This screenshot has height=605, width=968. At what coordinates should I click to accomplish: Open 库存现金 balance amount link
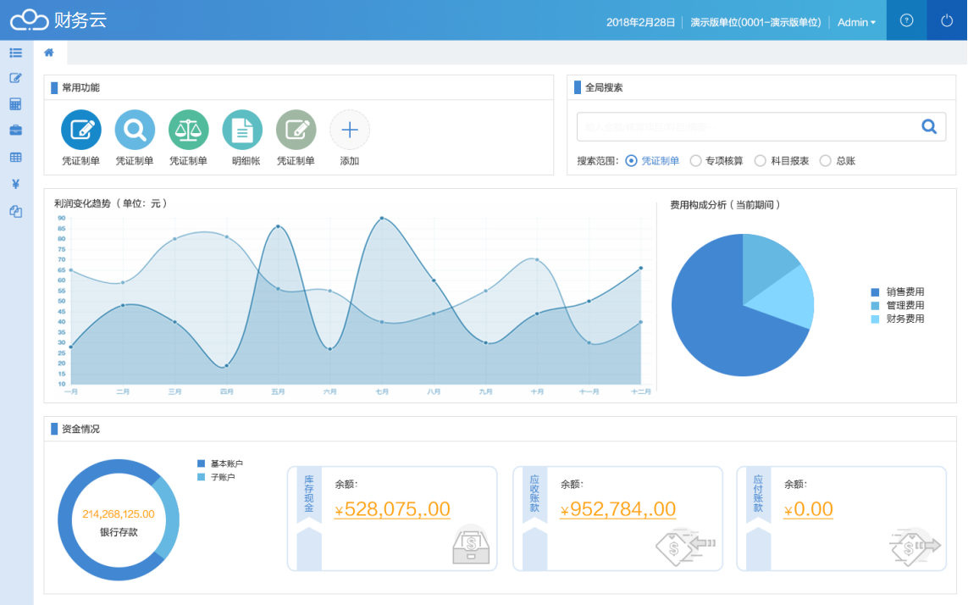pos(392,509)
